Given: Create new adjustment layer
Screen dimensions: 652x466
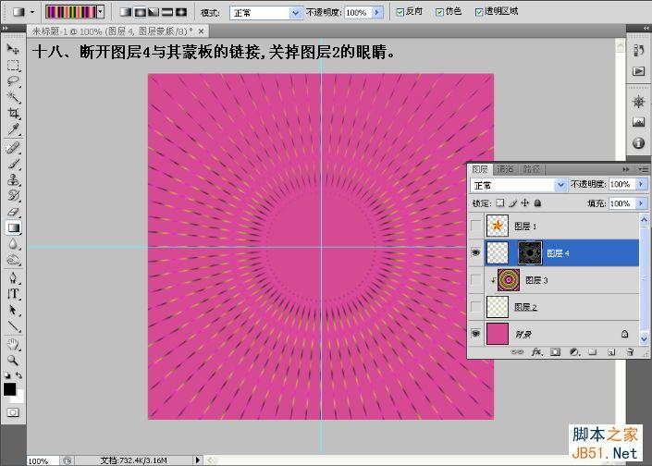Looking at the screenshot, I should click(574, 352).
